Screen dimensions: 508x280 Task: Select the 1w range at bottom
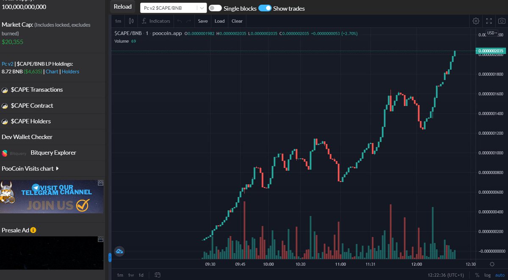(x=131, y=275)
